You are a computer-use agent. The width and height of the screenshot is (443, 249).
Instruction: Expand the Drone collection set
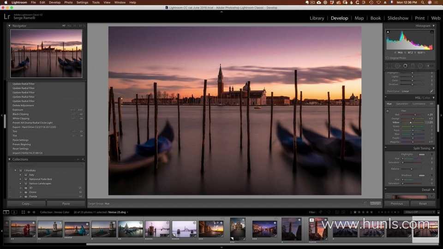coord(20,192)
